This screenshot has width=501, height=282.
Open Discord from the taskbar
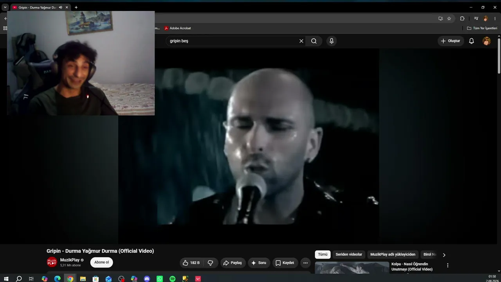coord(147,279)
